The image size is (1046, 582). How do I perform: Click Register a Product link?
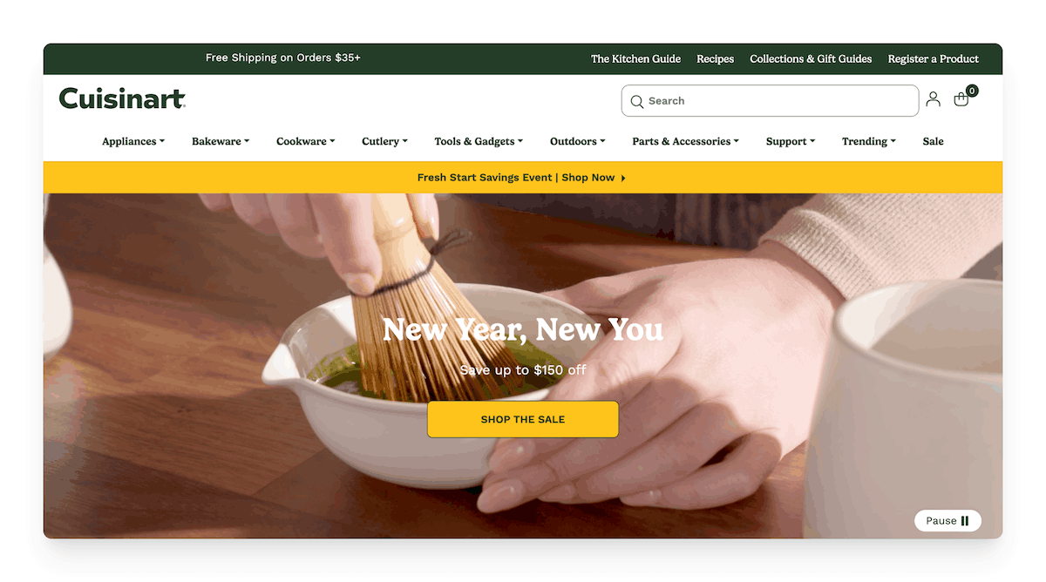[933, 59]
